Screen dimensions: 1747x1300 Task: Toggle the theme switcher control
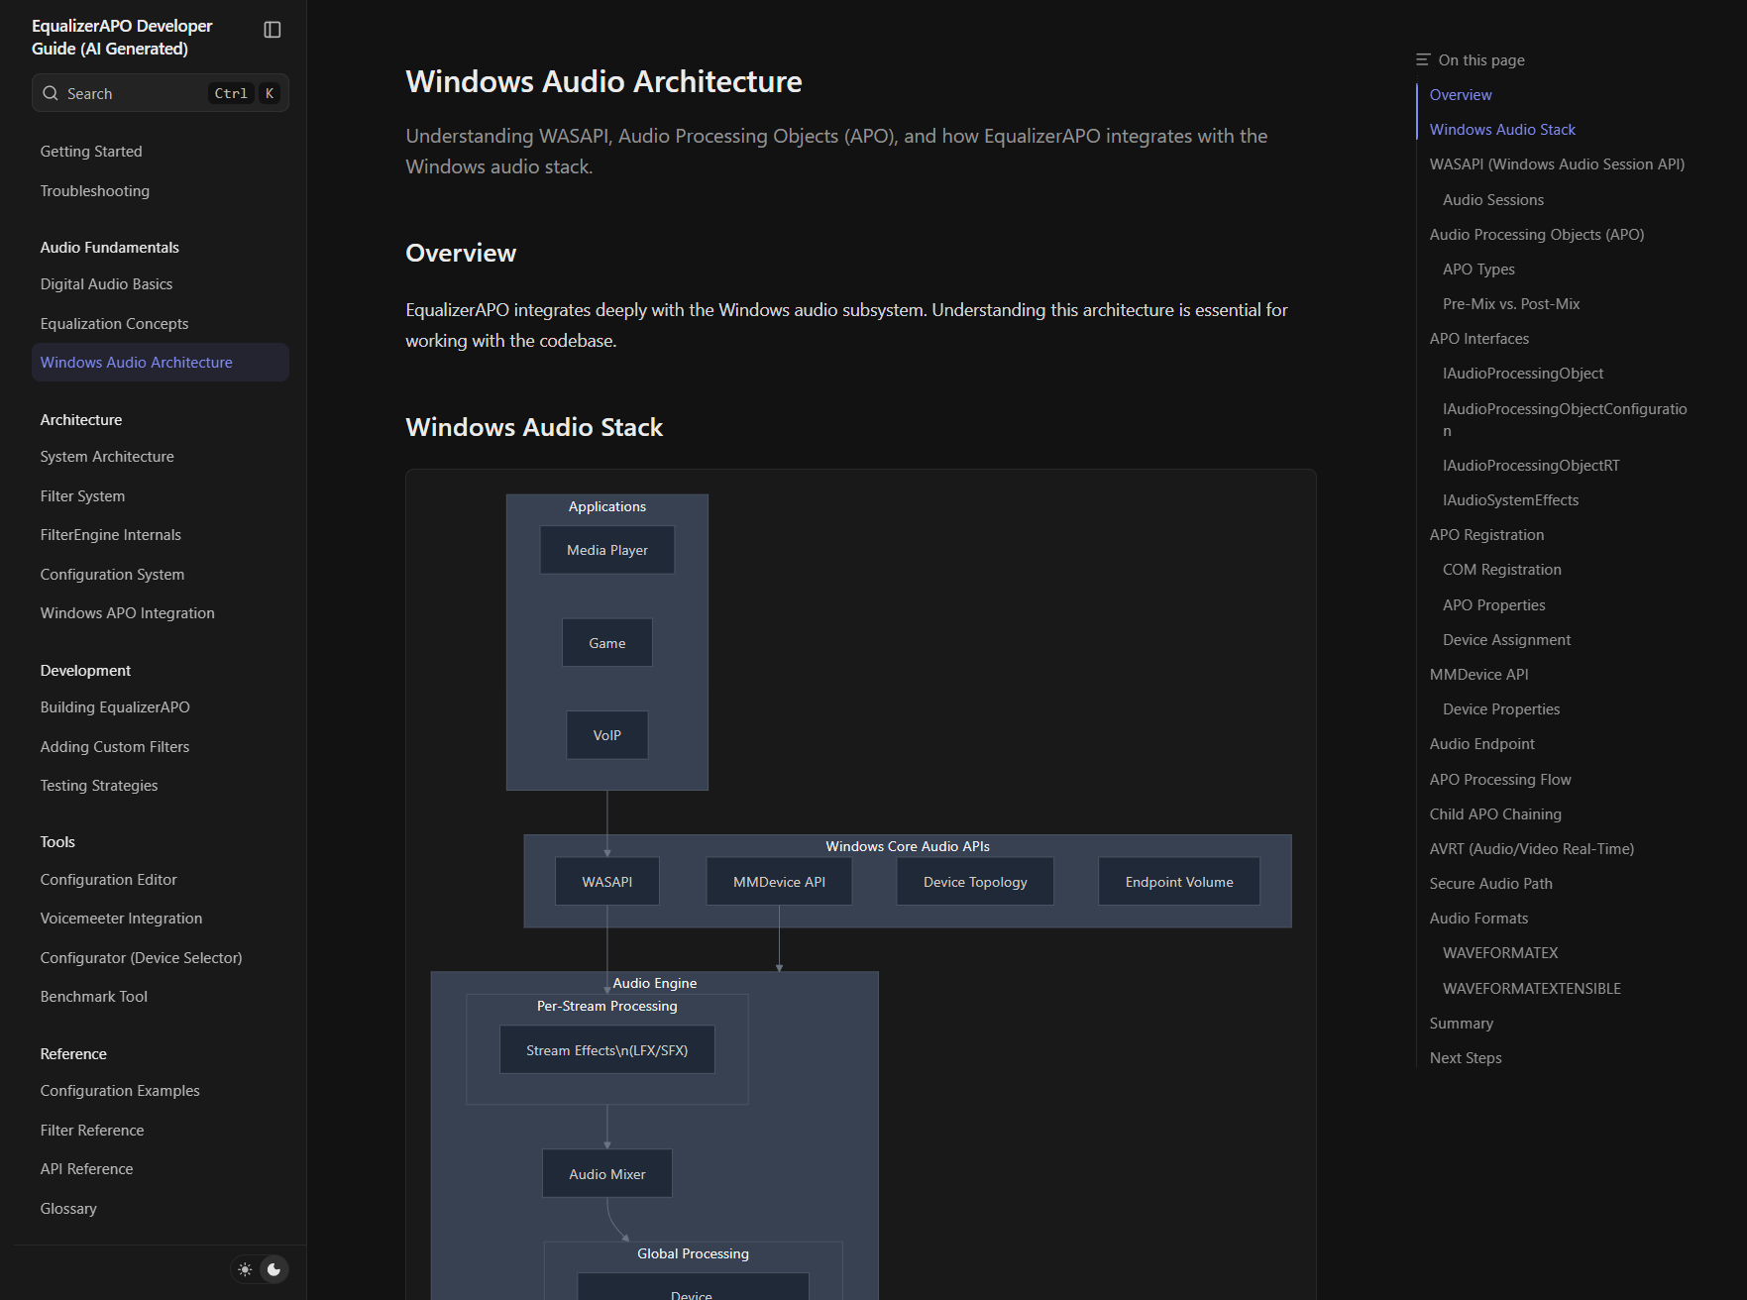tap(259, 1269)
